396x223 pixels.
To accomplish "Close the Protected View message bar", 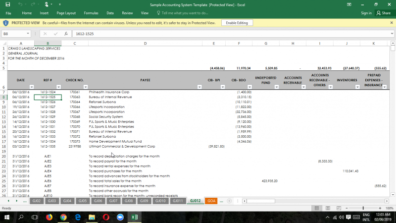I will click(391, 23).
